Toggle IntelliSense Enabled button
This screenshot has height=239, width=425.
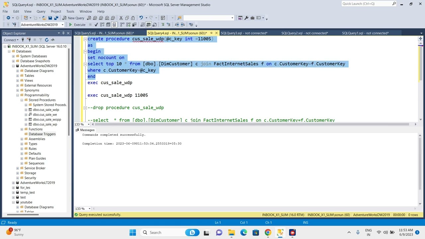(114, 25)
